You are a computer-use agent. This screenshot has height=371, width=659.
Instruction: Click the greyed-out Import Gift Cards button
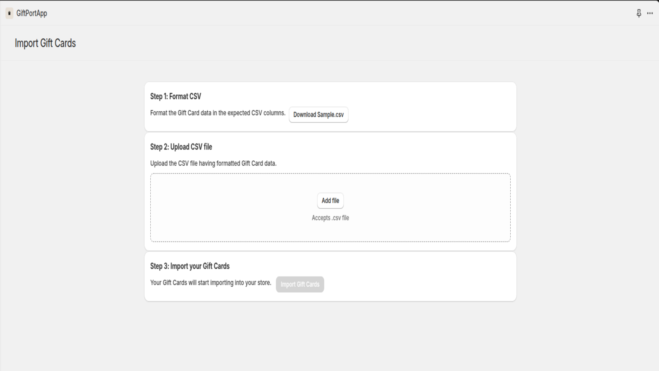300,284
